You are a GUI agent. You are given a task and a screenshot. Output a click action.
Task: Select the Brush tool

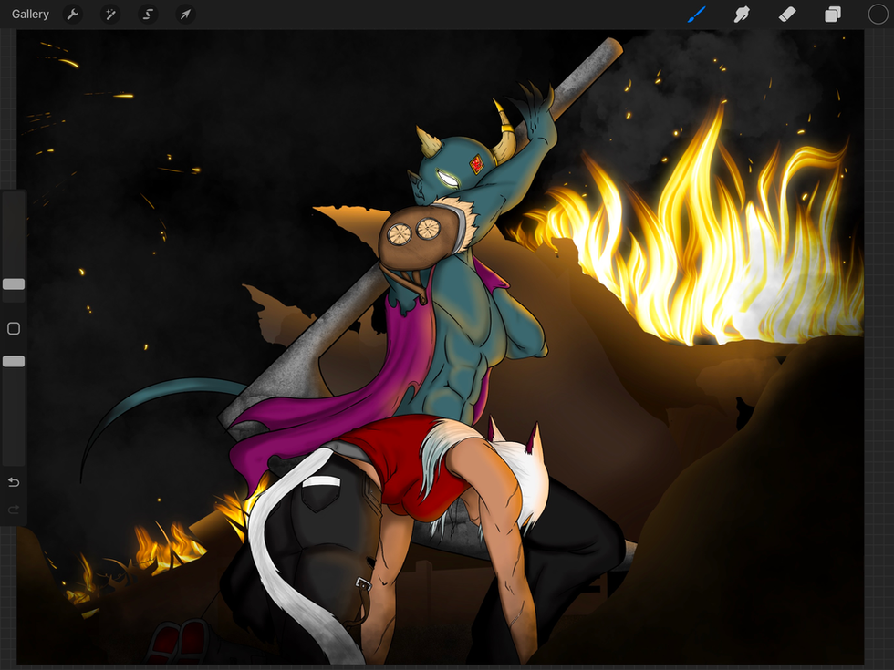(697, 15)
